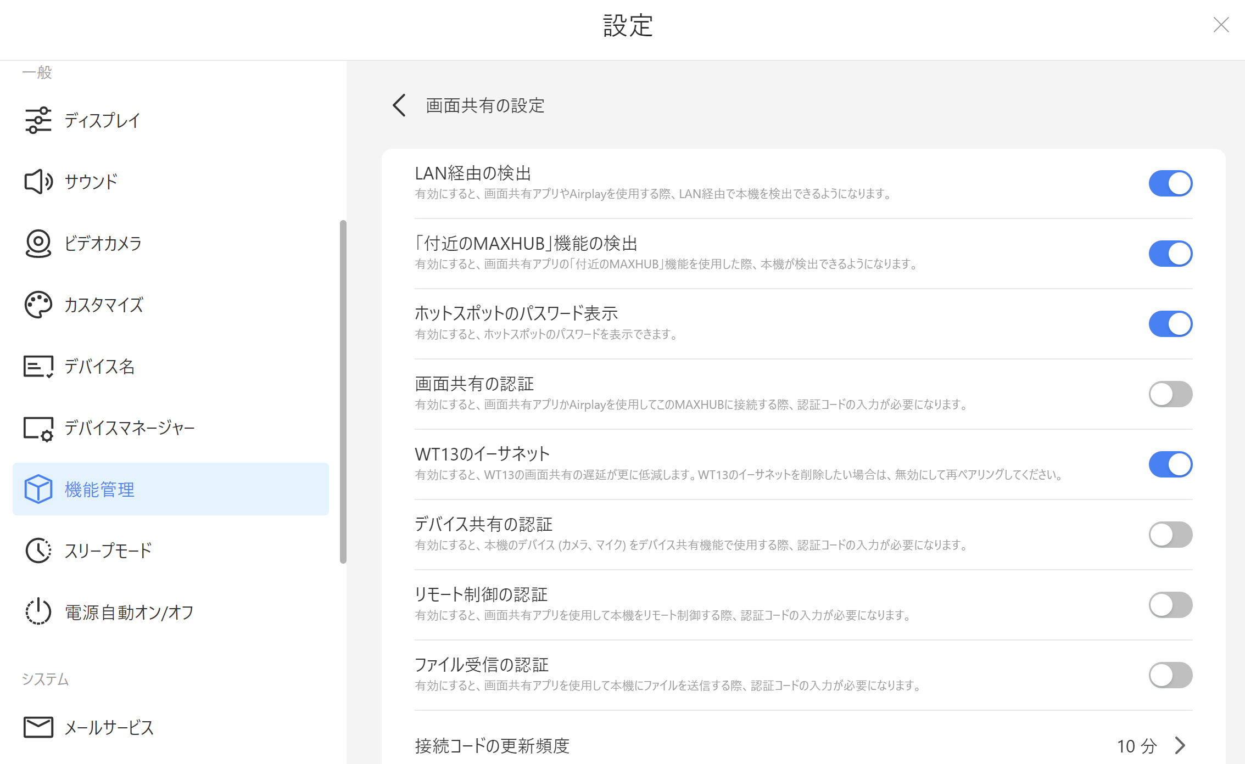Image resolution: width=1245 pixels, height=764 pixels.
Task: Select the 機能管理 menu item
Action: click(x=170, y=489)
